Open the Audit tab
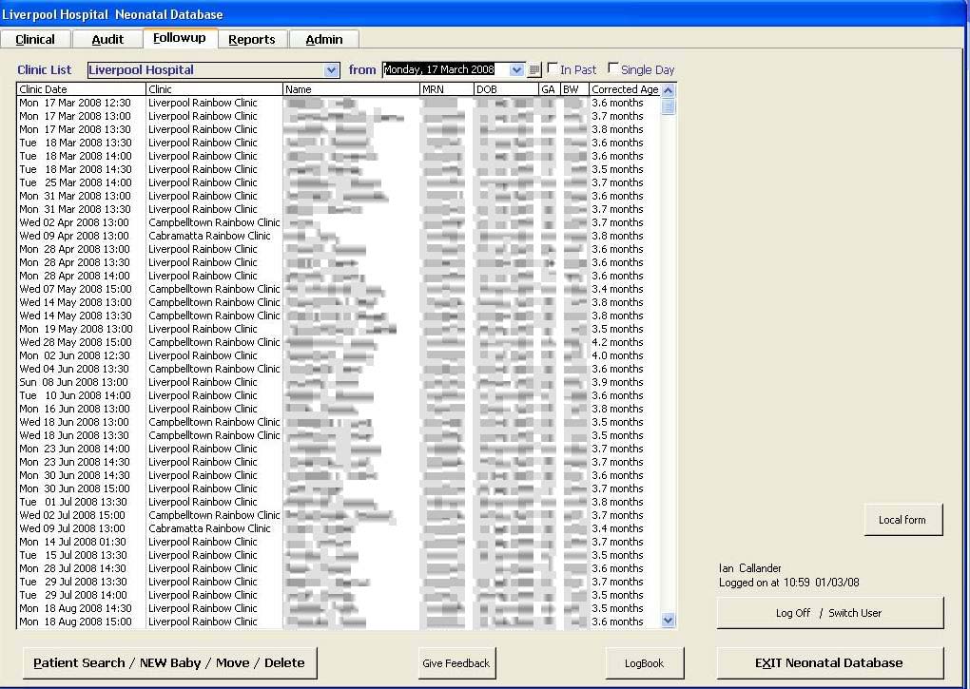The image size is (970, 689). (x=107, y=40)
